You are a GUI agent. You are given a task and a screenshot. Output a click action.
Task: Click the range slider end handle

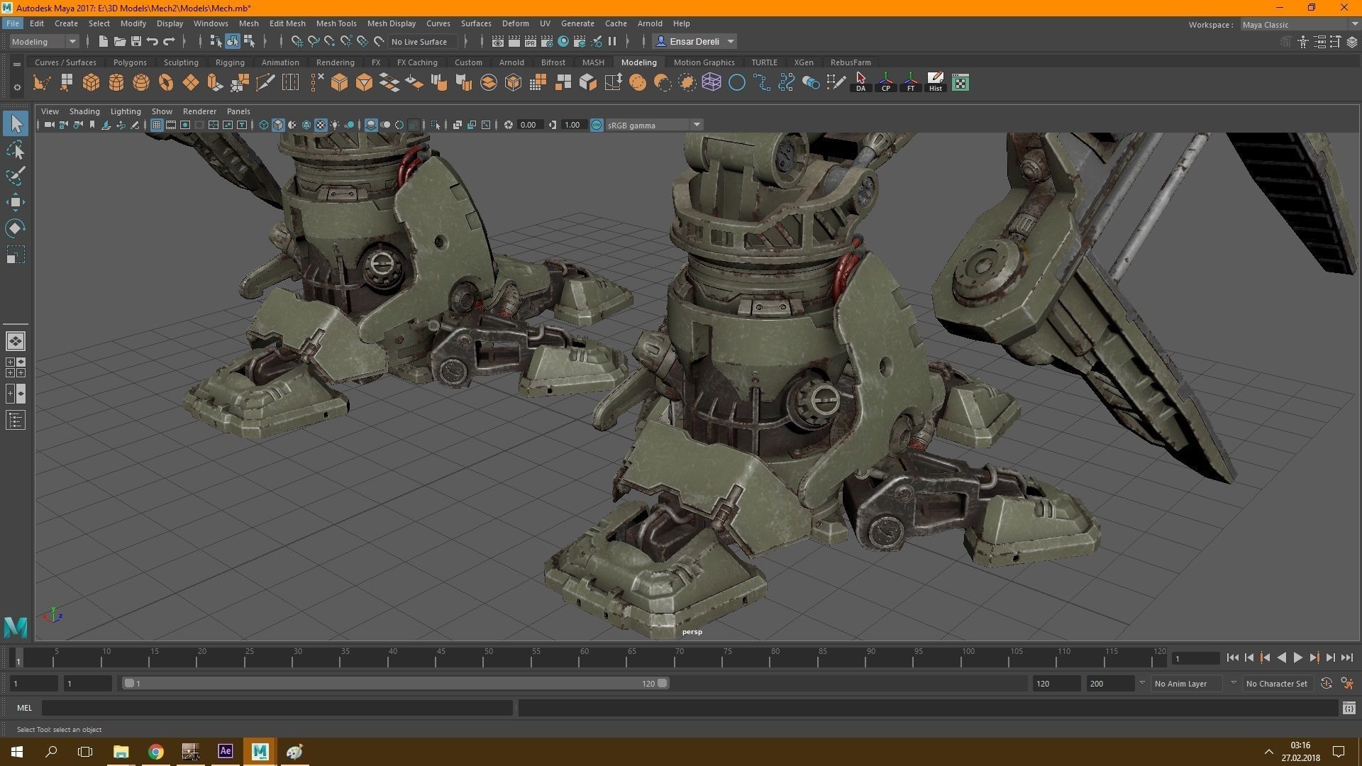coord(662,684)
